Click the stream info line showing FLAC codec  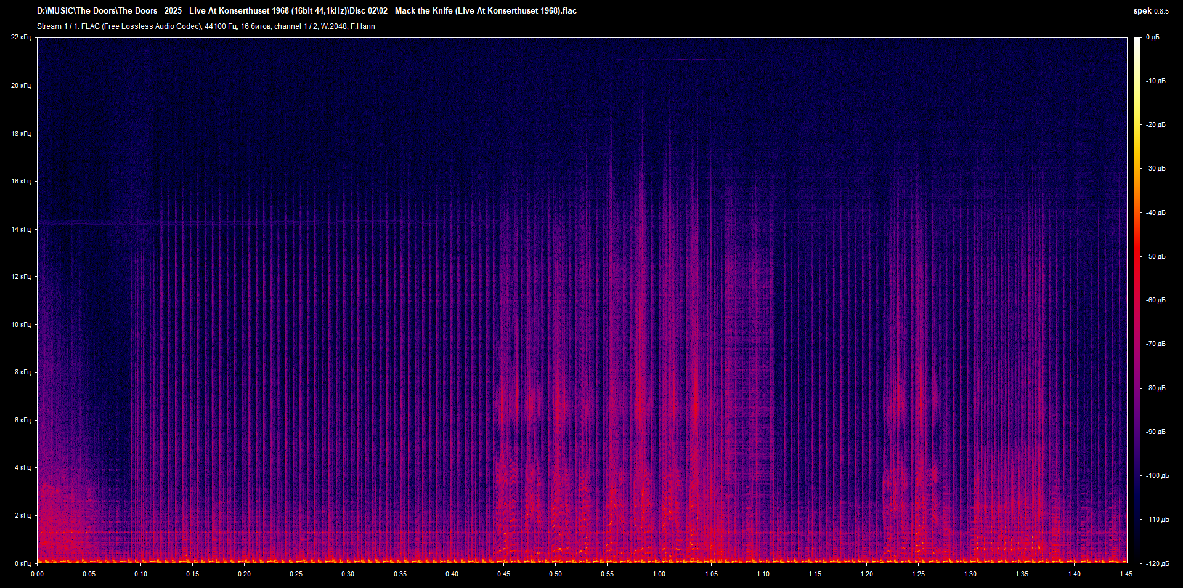click(x=206, y=26)
